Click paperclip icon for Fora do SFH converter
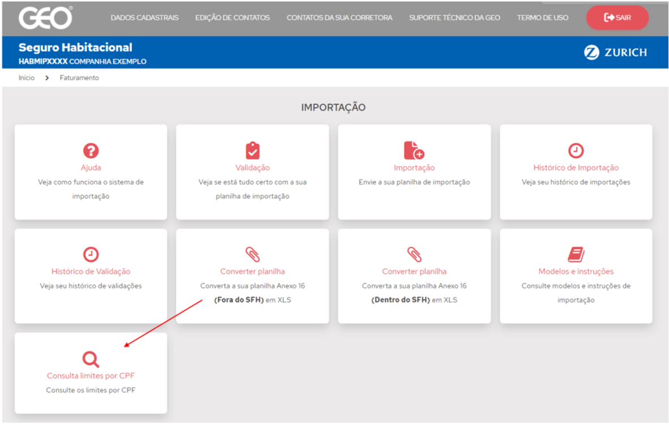The image size is (669, 424). [x=253, y=254]
